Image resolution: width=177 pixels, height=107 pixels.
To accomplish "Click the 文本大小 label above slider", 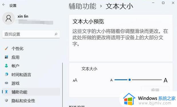I will [89, 69].
